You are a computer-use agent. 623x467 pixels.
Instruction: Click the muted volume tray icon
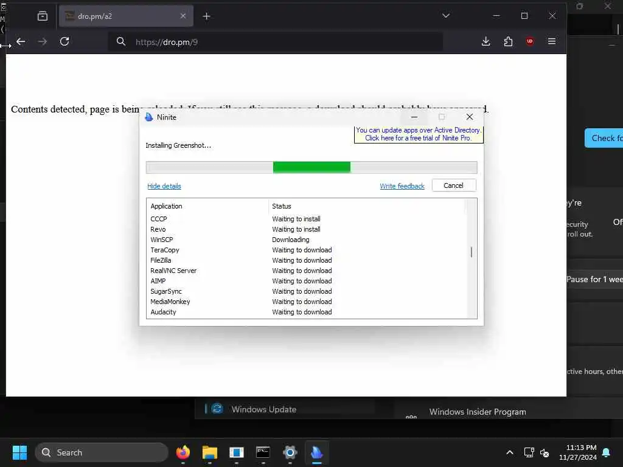pos(545,452)
